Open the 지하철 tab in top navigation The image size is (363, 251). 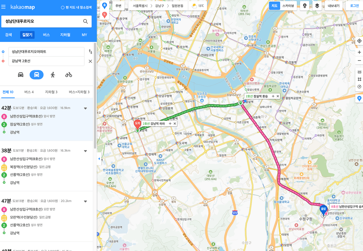coord(65,35)
